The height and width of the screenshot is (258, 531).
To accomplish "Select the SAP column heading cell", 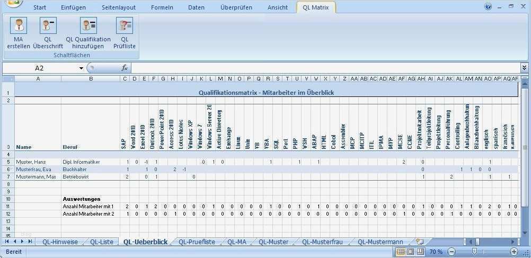I will point(125,127).
